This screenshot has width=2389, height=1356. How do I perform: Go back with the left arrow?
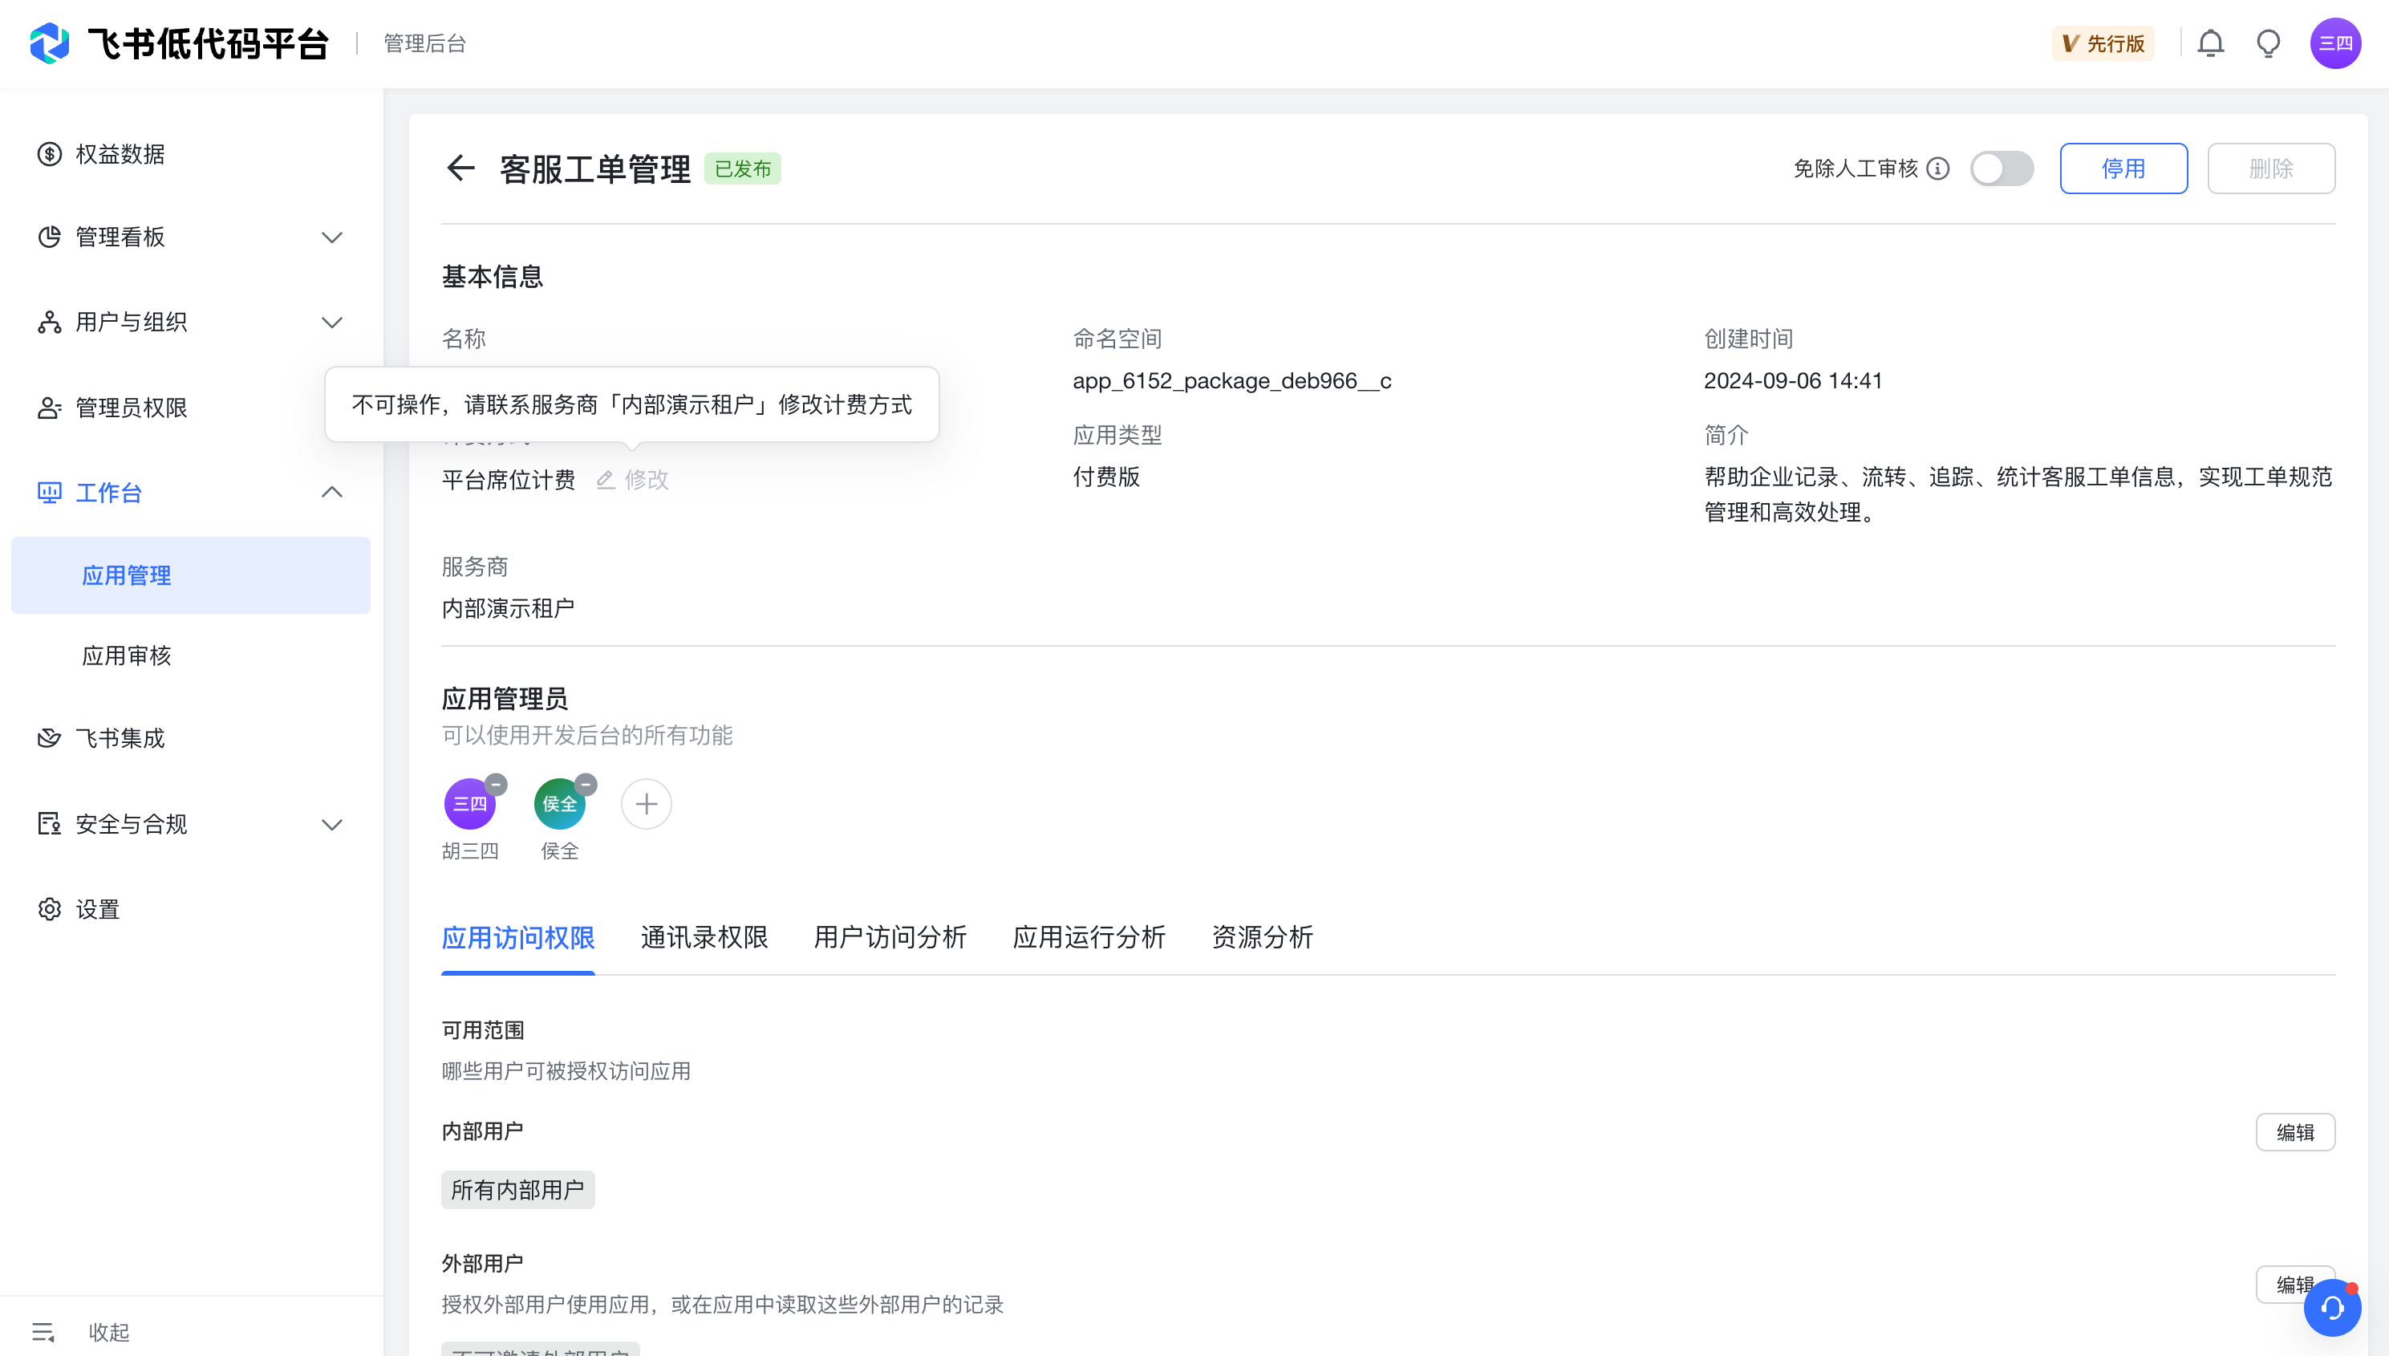[460, 168]
